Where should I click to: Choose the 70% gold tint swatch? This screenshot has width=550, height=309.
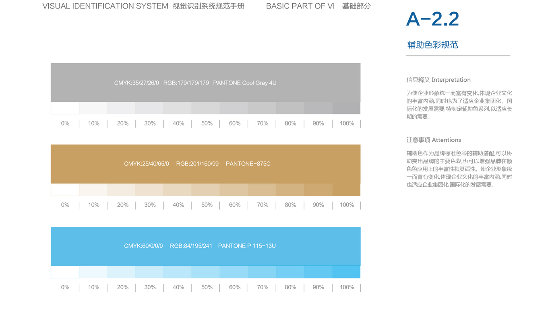point(262,190)
